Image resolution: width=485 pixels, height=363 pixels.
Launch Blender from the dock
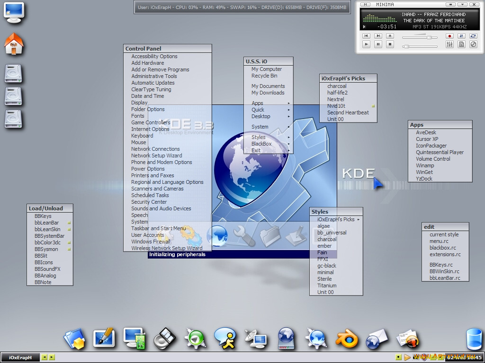[346, 338]
